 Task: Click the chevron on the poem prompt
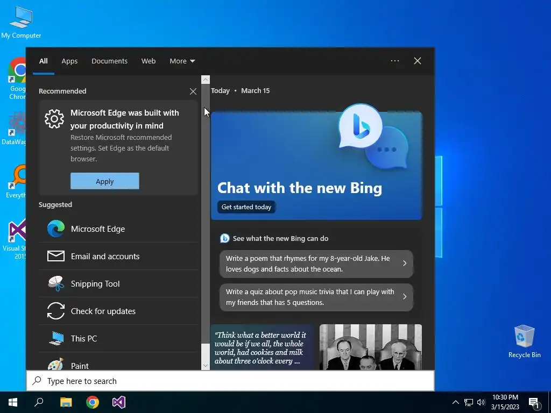tap(405, 264)
